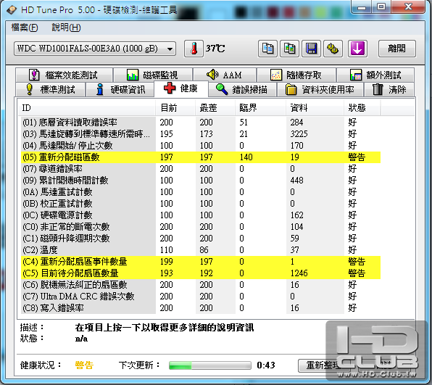The height and width of the screenshot is (385, 432).
Task: Minimize the HD Tune Pro window
Action: point(362,7)
